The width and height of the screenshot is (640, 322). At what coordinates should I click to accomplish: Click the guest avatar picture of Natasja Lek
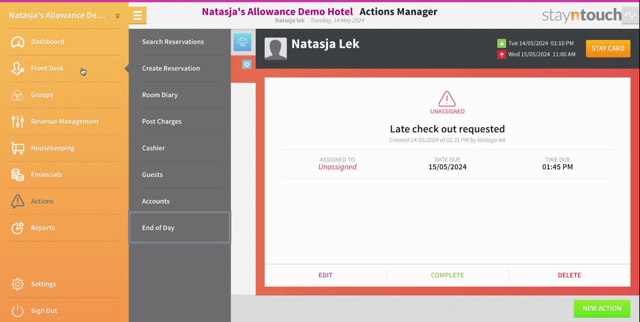276,49
